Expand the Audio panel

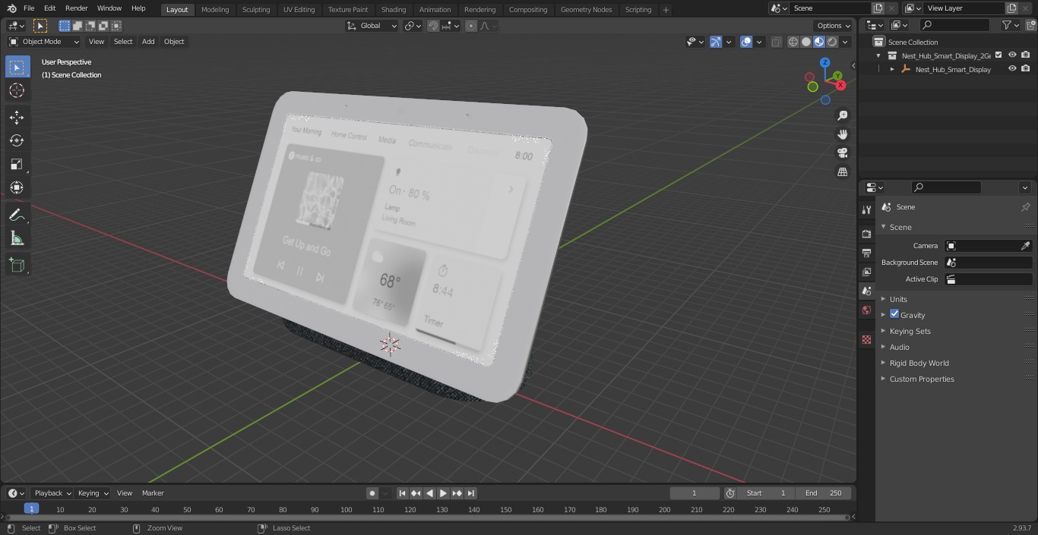(899, 347)
